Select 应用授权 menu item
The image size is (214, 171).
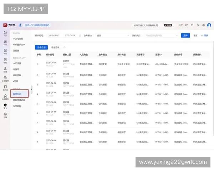tap(17, 75)
